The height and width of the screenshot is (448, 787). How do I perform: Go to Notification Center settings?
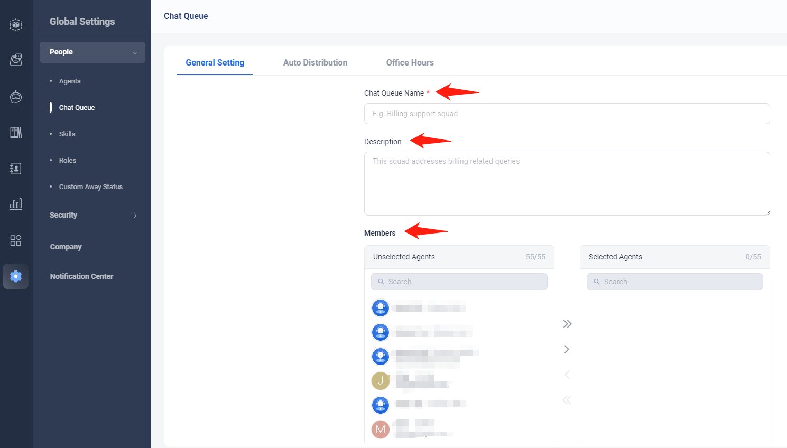click(81, 276)
